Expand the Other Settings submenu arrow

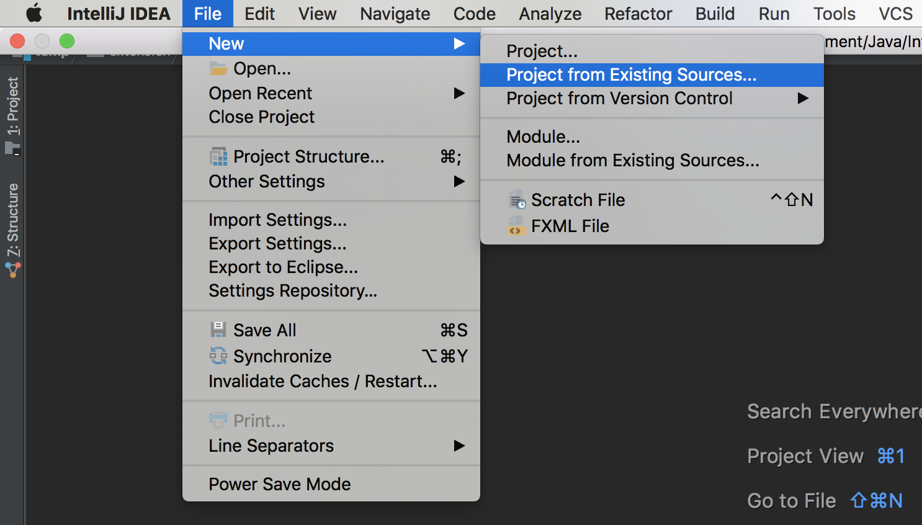pyautogui.click(x=459, y=181)
